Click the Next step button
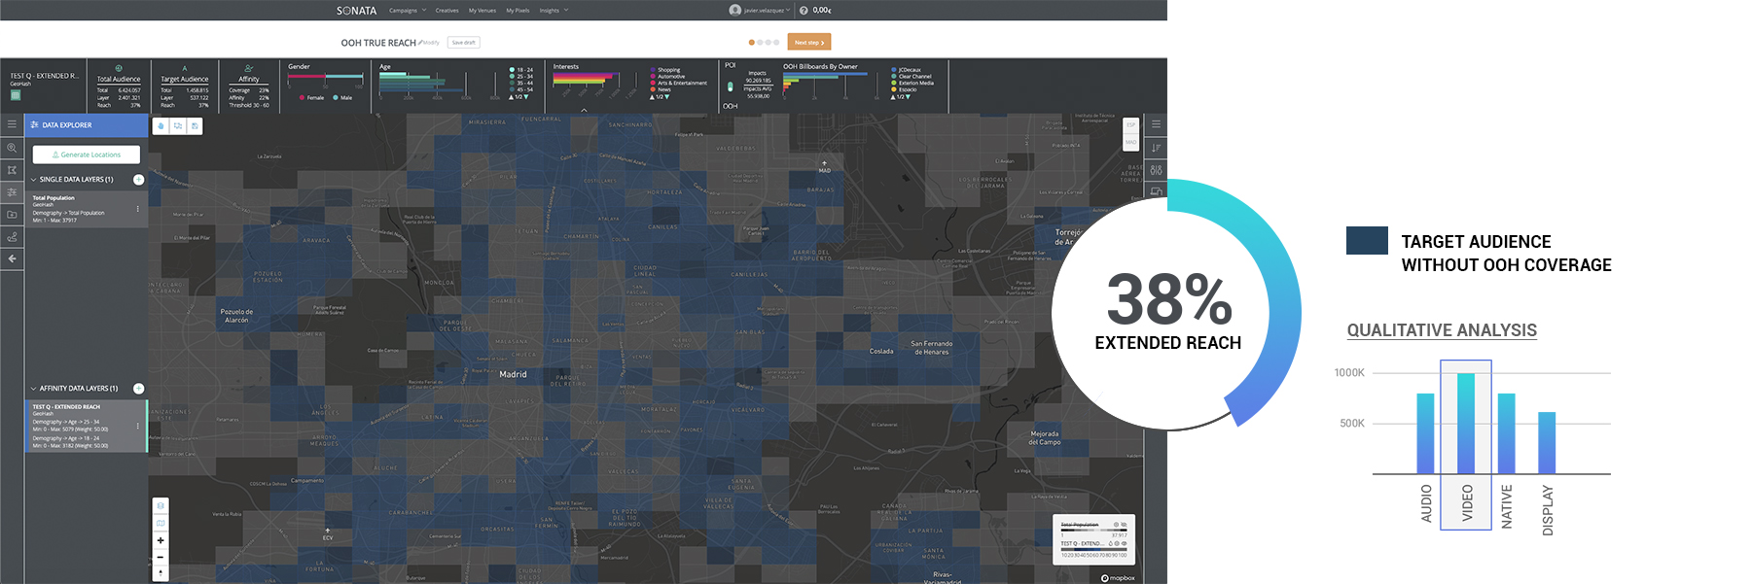Screen dimensions: 1752x584 809,43
